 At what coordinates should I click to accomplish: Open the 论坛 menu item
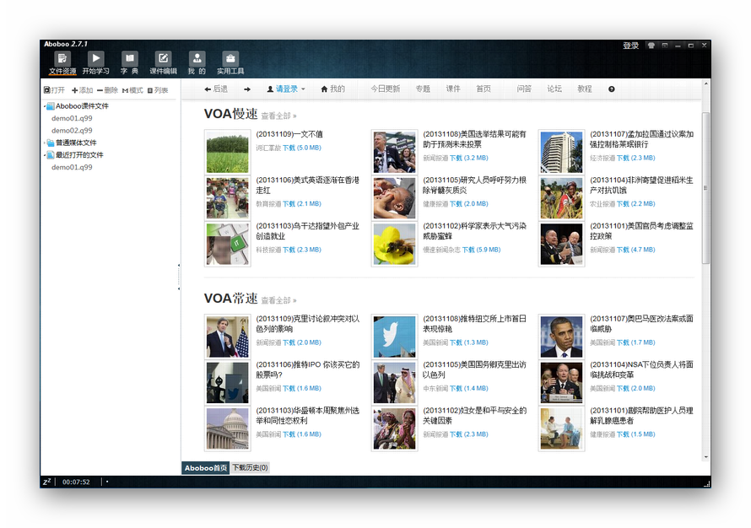[x=554, y=89]
